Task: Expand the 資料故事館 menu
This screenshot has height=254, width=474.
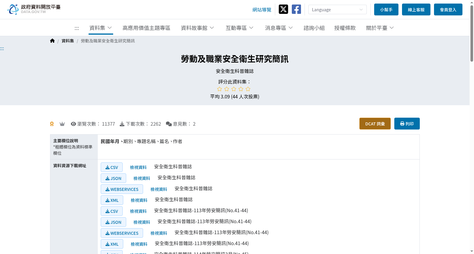Action: coord(198,28)
